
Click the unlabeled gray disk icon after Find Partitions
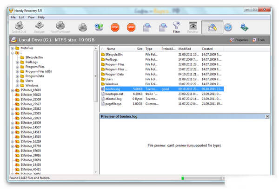click(x=83, y=27)
